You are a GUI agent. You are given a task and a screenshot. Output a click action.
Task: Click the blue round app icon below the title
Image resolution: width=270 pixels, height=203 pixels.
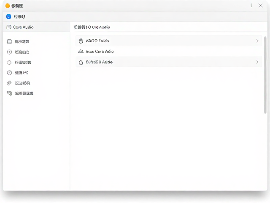pos(8,16)
